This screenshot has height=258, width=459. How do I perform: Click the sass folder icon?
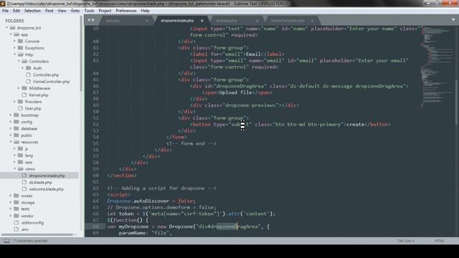coord(20,163)
